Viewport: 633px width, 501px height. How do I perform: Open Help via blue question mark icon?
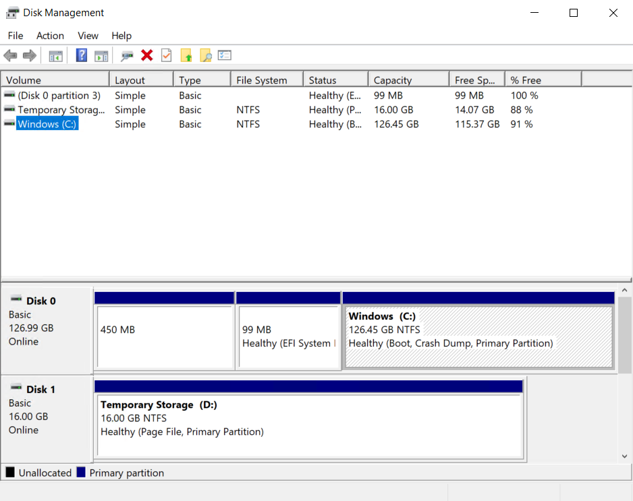(82, 56)
